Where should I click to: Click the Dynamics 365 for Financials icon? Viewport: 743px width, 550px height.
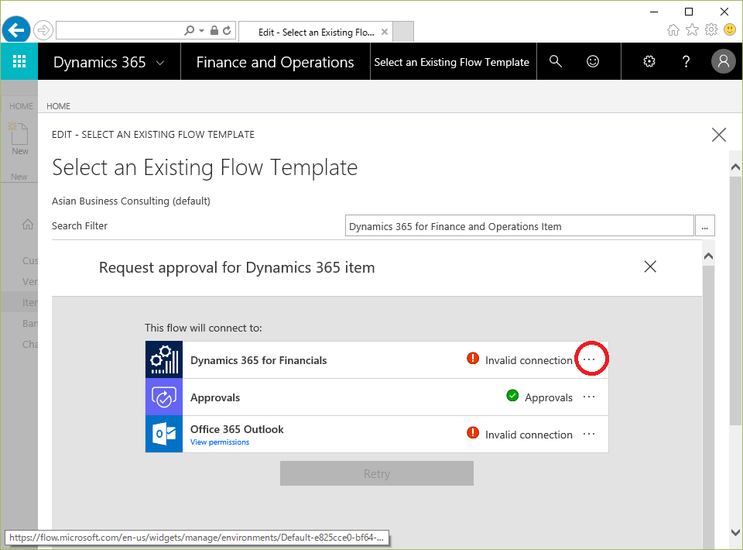pos(164,360)
